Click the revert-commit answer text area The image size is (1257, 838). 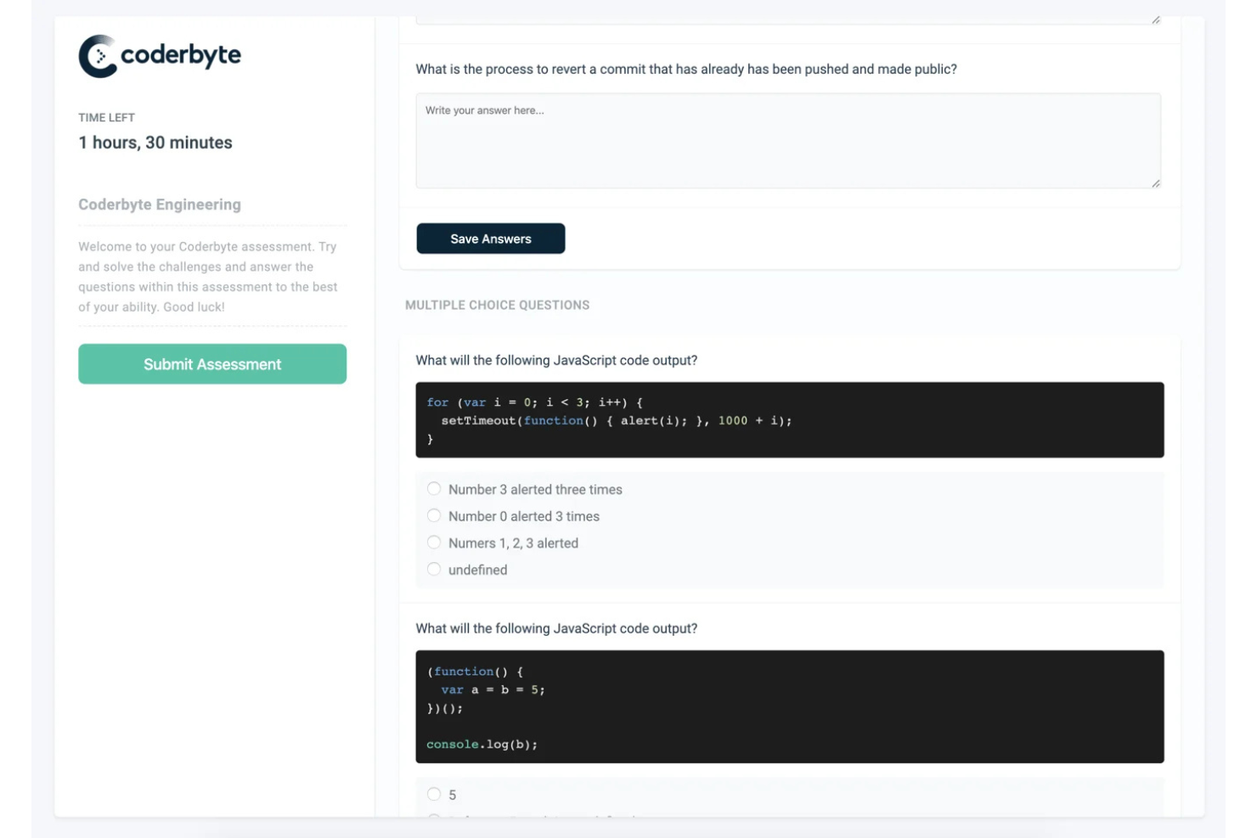788,139
